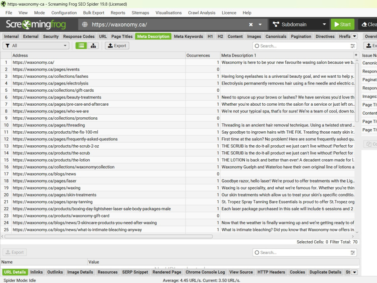Open the Sitemaps menu

(x=140, y=13)
